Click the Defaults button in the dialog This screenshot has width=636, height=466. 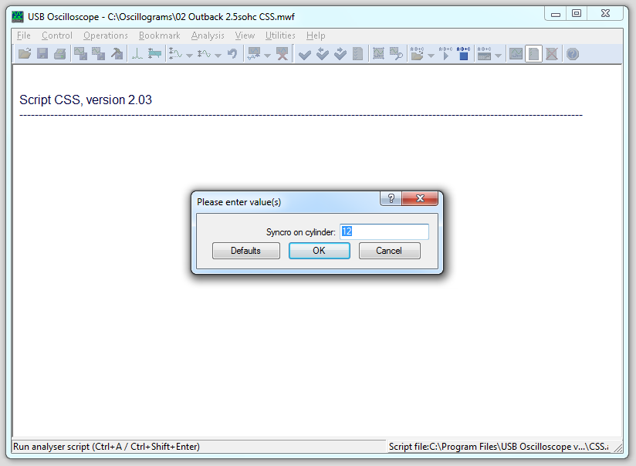(x=245, y=250)
